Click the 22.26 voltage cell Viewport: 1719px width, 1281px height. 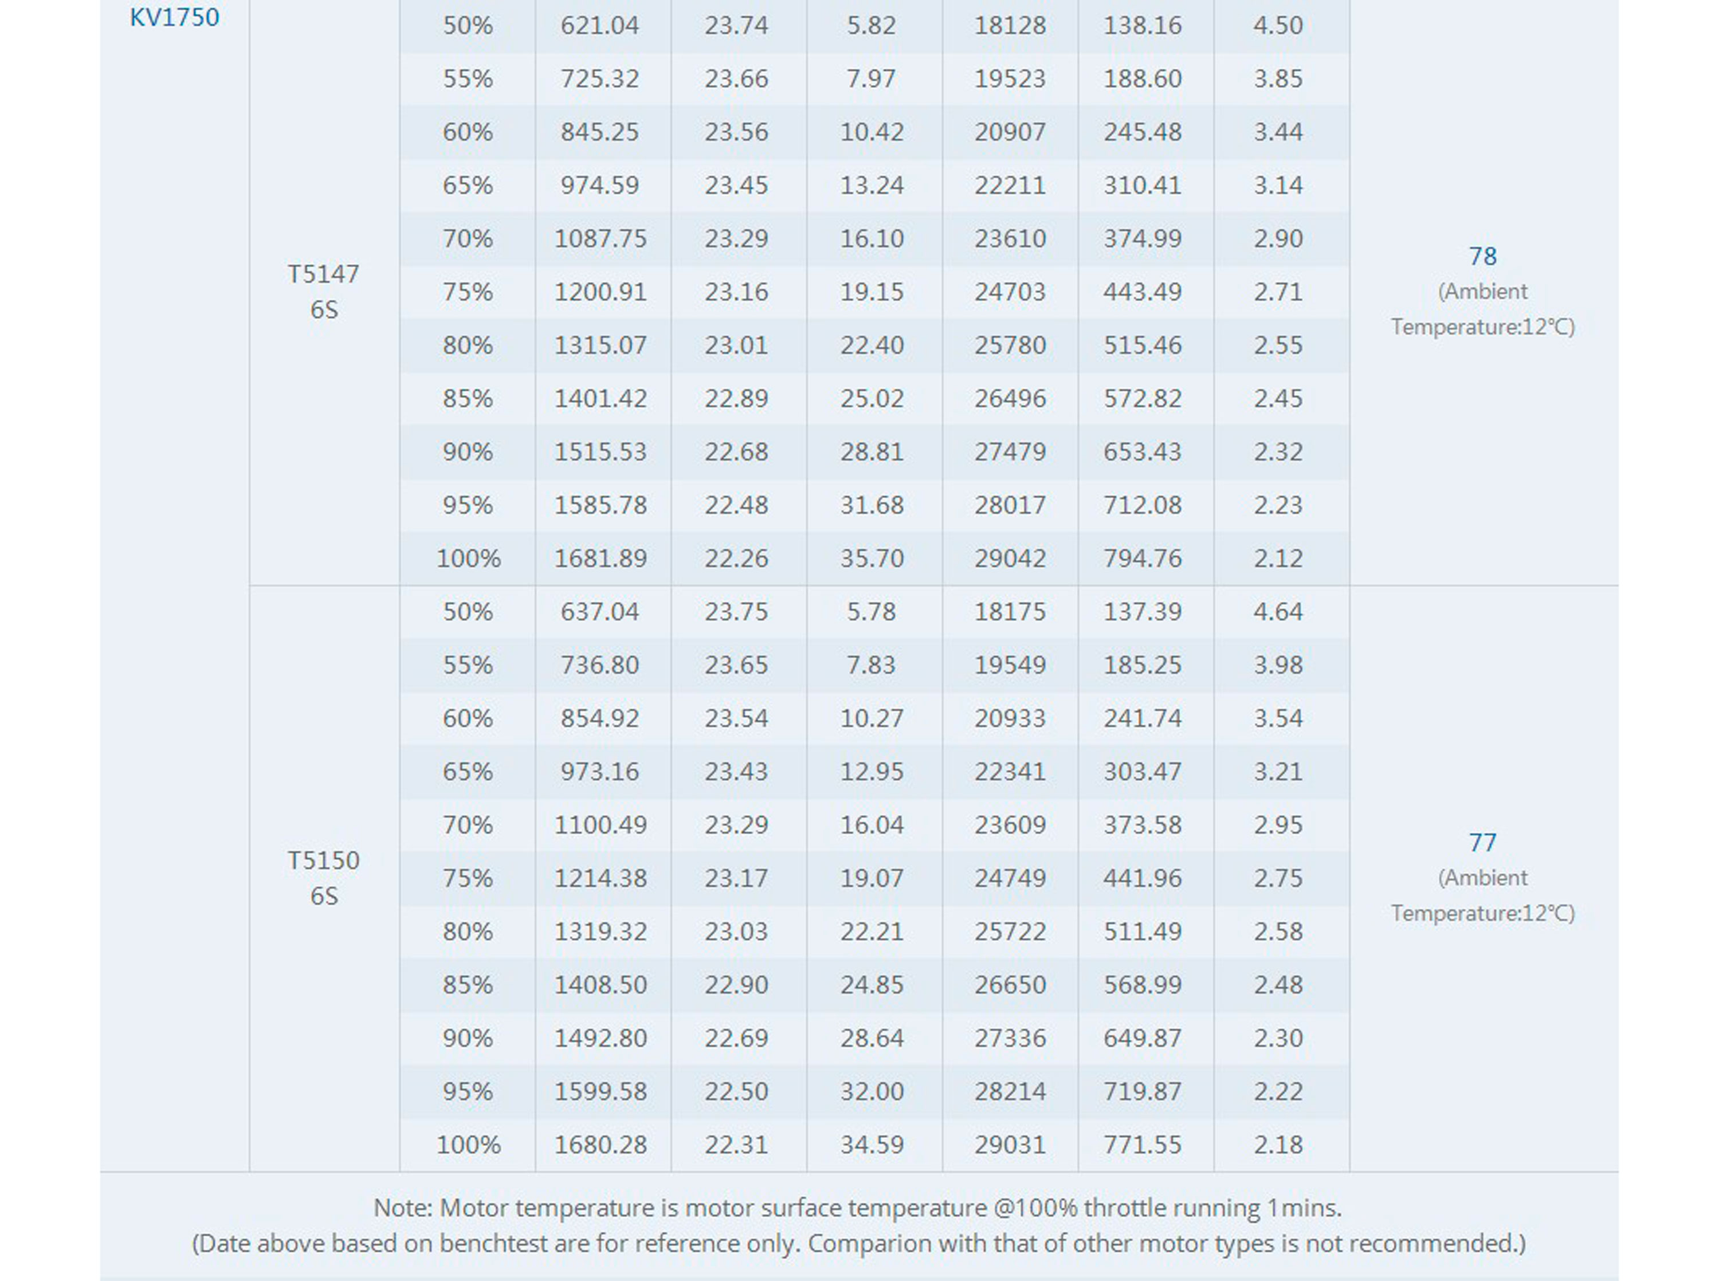pos(736,559)
